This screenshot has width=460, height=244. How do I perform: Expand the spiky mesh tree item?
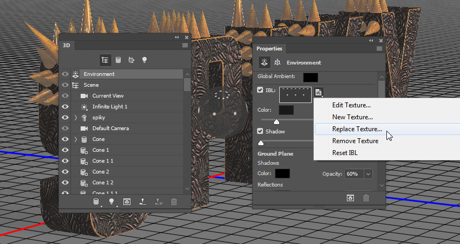click(x=76, y=118)
